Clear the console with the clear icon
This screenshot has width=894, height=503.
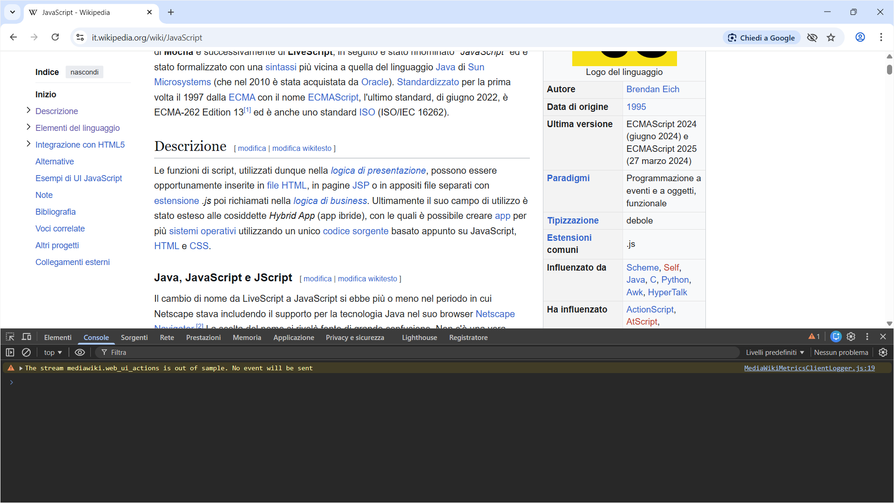click(x=27, y=353)
